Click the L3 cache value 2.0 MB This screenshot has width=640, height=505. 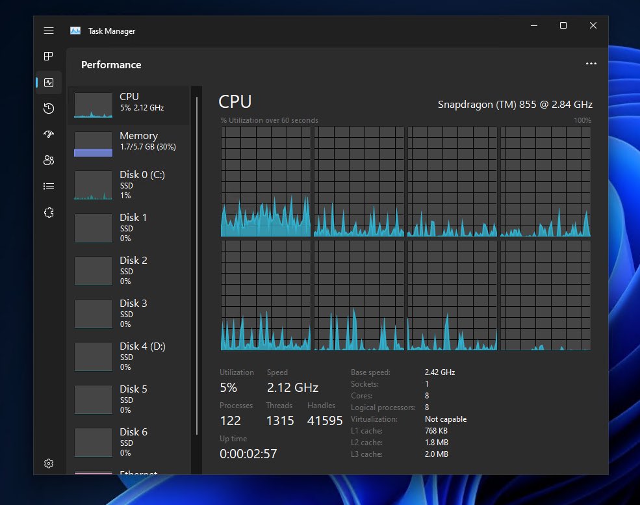(x=437, y=454)
